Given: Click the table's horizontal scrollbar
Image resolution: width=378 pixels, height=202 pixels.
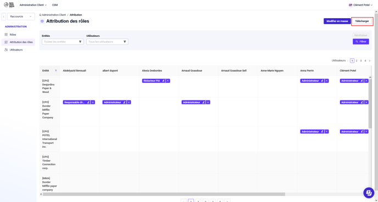Looking at the screenshot, I should (164, 194).
